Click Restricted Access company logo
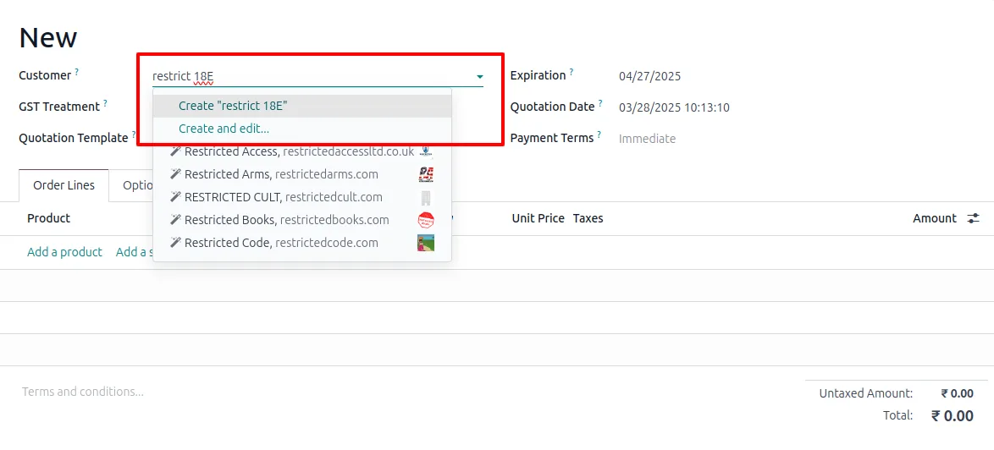 pos(426,151)
